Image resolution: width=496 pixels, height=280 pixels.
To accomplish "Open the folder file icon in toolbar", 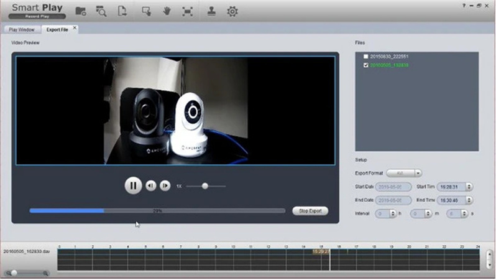I will 81,11.
